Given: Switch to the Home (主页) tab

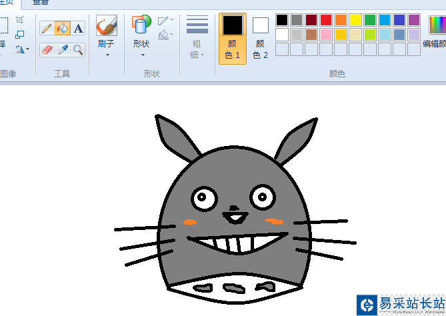Looking at the screenshot, I should click(x=6, y=2).
